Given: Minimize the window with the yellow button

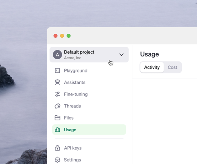Looking at the screenshot, I should [x=62, y=36].
